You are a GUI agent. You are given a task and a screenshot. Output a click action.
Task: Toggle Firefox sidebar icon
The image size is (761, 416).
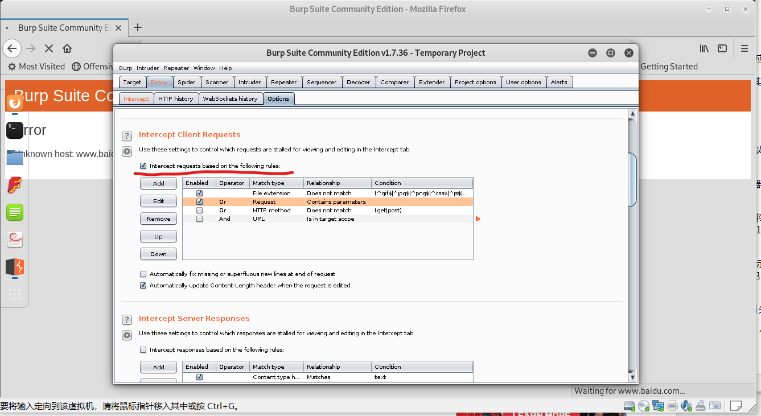click(x=722, y=48)
